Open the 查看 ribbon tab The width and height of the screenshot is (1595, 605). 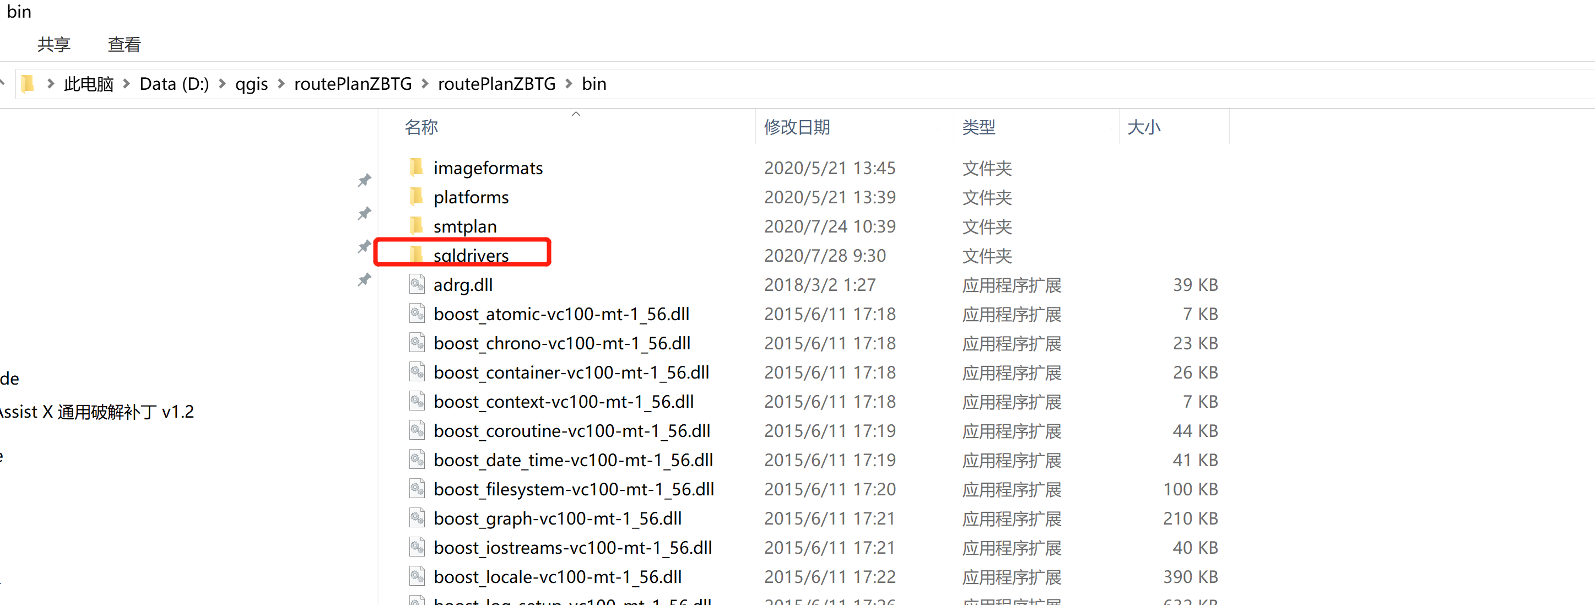(125, 45)
